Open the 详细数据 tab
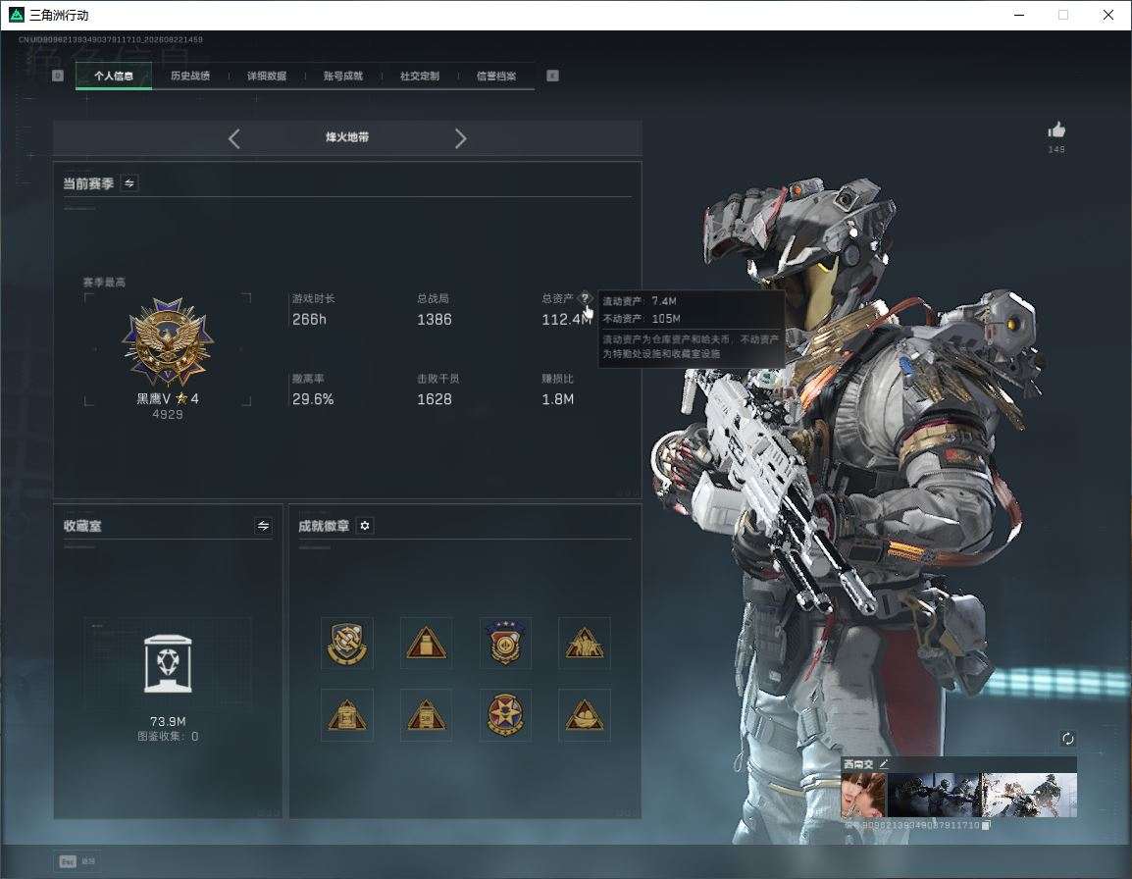1132x879 pixels. pos(267,76)
